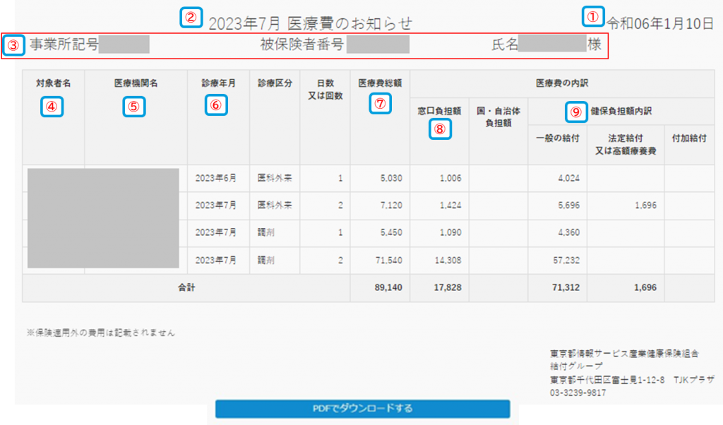Click marker ⑧ under 窓口負担額 header
The height and width of the screenshot is (425, 723).
coord(440,128)
